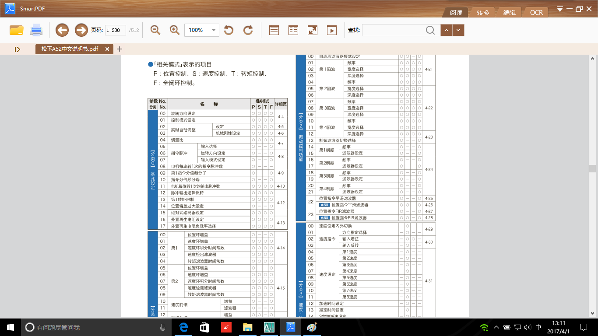Switch to the 转换 tab
Screen dimensions: 598x336
pyautogui.click(x=482, y=13)
